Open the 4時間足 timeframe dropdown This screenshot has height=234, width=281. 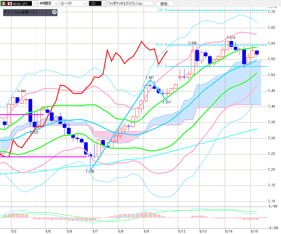48,3
